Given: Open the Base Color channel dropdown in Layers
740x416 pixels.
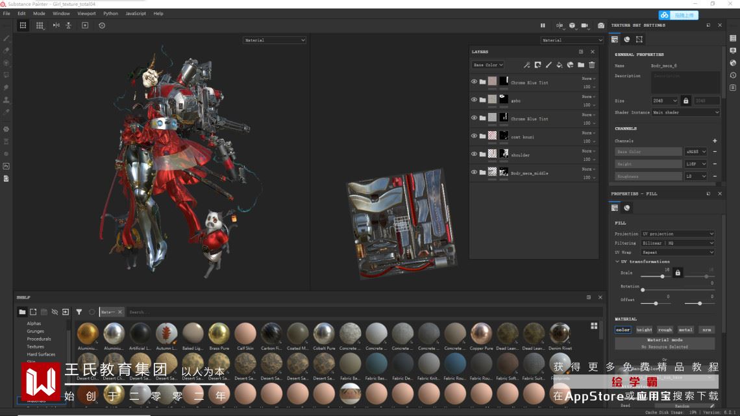Looking at the screenshot, I should 487,65.
